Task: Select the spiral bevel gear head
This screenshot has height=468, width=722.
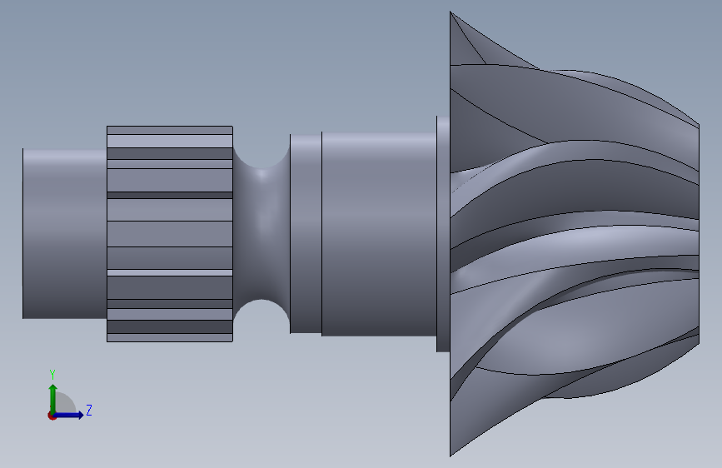Action: [575, 234]
